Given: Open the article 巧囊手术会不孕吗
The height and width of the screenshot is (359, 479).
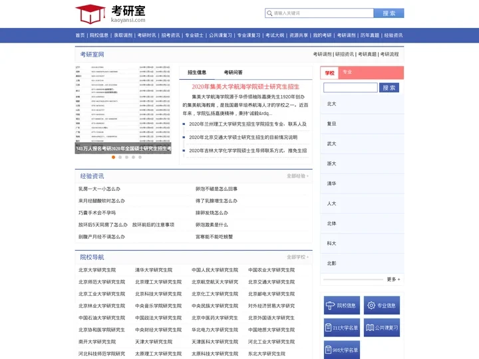Looking at the screenshot, I should click(97, 213).
